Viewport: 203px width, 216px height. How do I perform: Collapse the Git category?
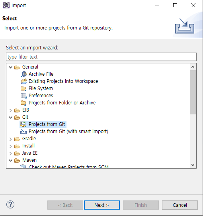(11, 118)
